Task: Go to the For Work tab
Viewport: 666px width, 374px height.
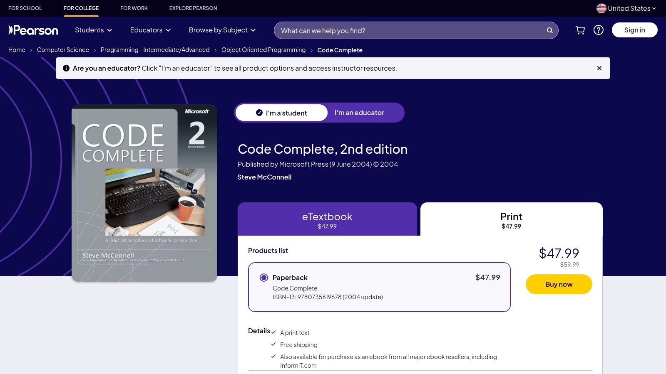Action: click(x=134, y=8)
